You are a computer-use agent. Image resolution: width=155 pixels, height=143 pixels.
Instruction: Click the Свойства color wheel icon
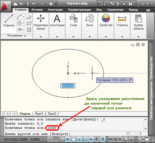point(106,18)
